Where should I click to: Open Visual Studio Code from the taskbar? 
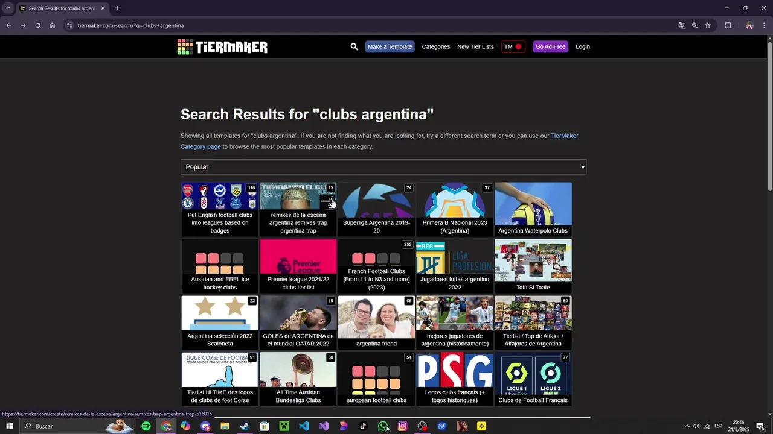[304, 426]
